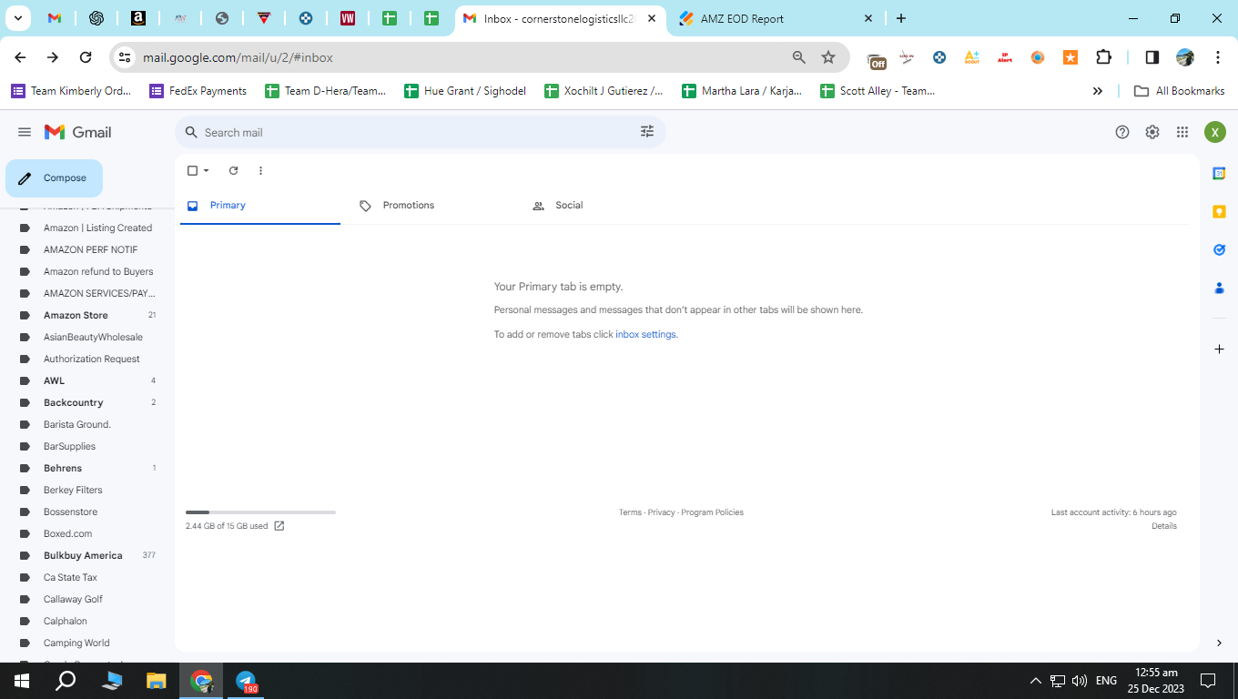Open the Google apps grid

[x=1182, y=132]
